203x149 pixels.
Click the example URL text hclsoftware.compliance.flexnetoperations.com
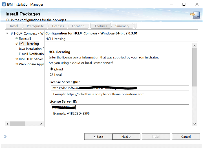105,94
